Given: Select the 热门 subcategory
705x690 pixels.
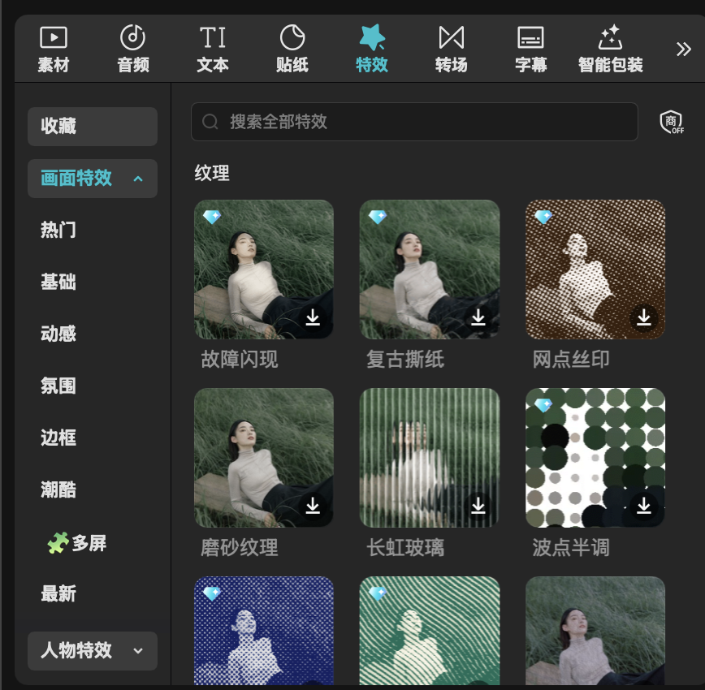Looking at the screenshot, I should pos(58,231).
